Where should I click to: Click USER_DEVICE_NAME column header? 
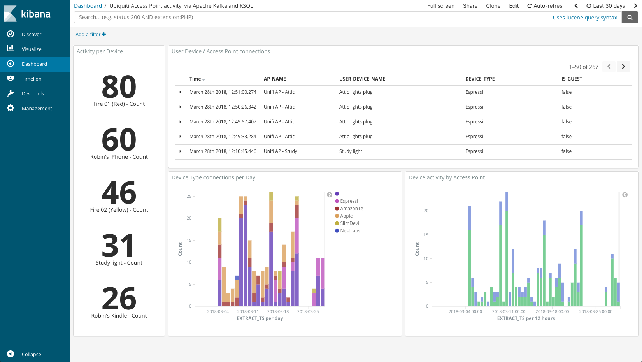pyautogui.click(x=362, y=79)
